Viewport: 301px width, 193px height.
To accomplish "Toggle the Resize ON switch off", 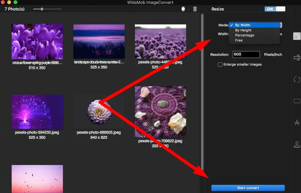I will [275, 9].
